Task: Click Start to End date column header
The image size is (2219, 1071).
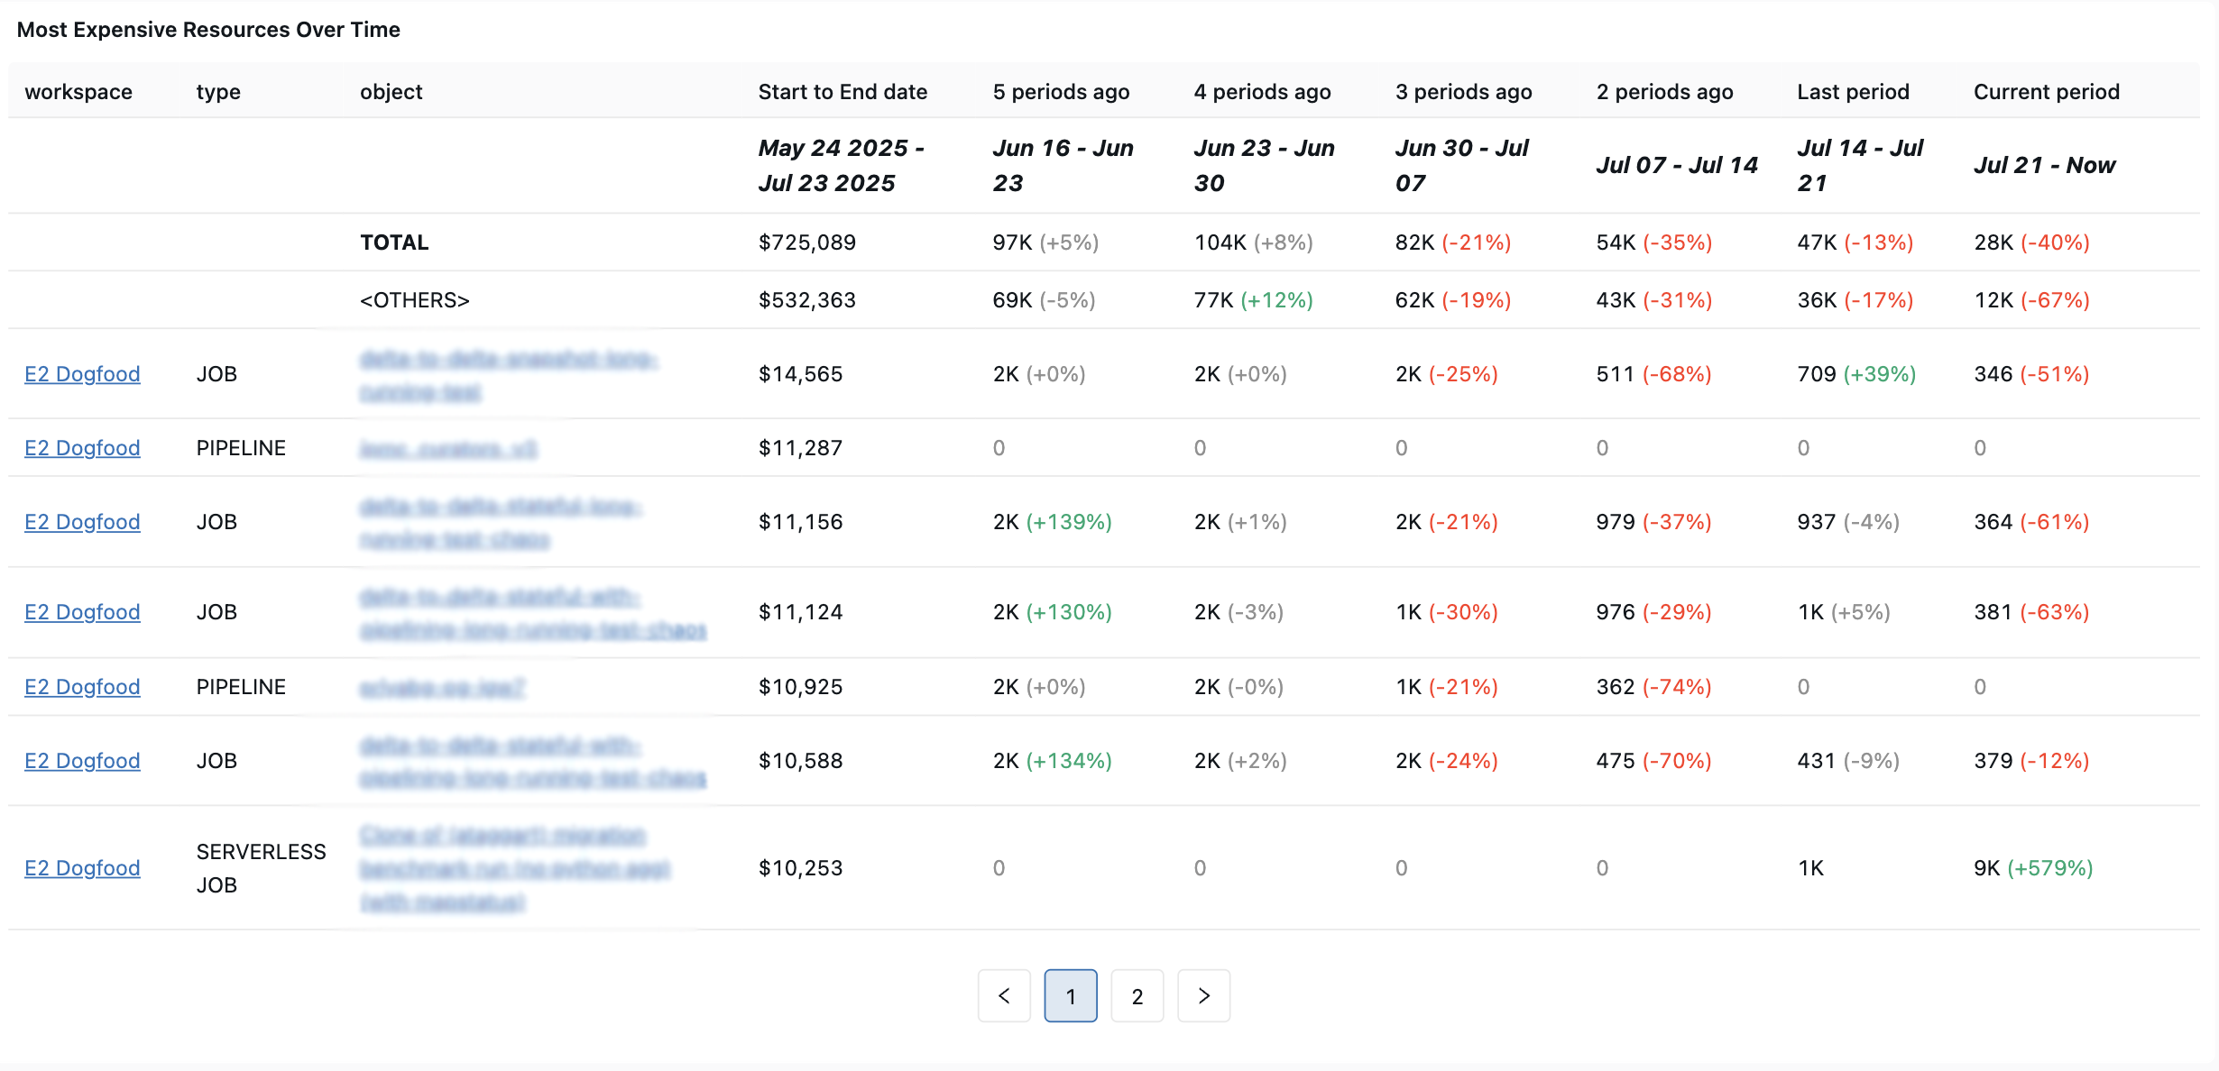Action: coord(842,92)
